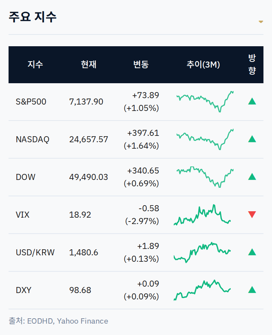Click the NASDAQ current value 24,657.57
This screenshot has height=335, width=272.
[89, 139]
